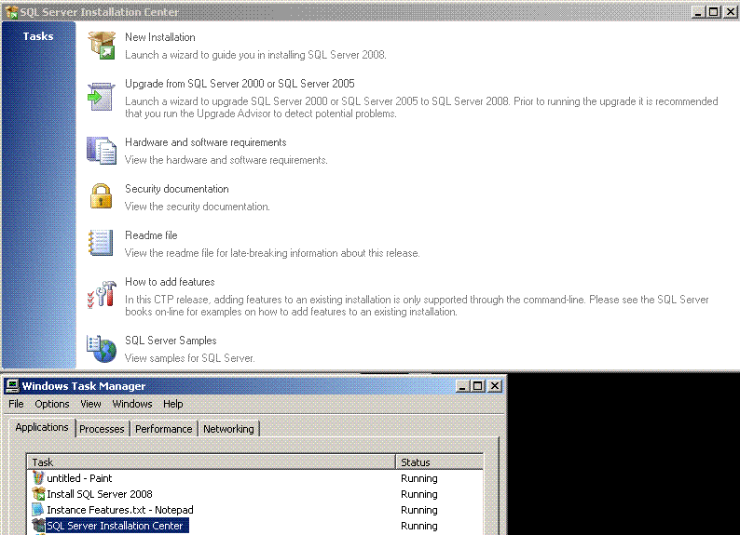This screenshot has height=535, width=740.
Task: Switch to the Performance tab
Action: [164, 429]
